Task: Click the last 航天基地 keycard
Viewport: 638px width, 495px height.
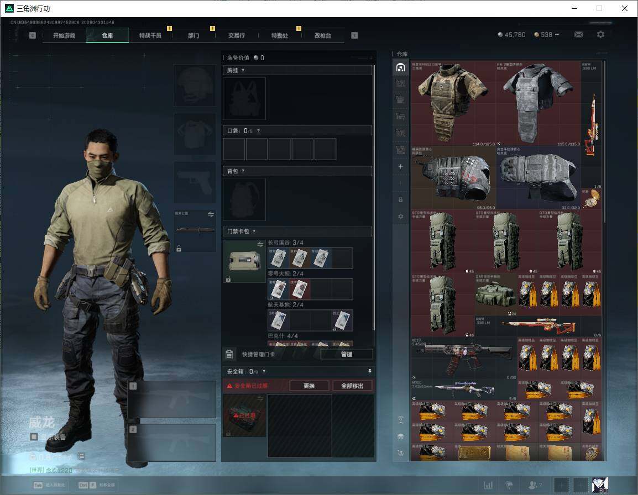Action: [342, 320]
